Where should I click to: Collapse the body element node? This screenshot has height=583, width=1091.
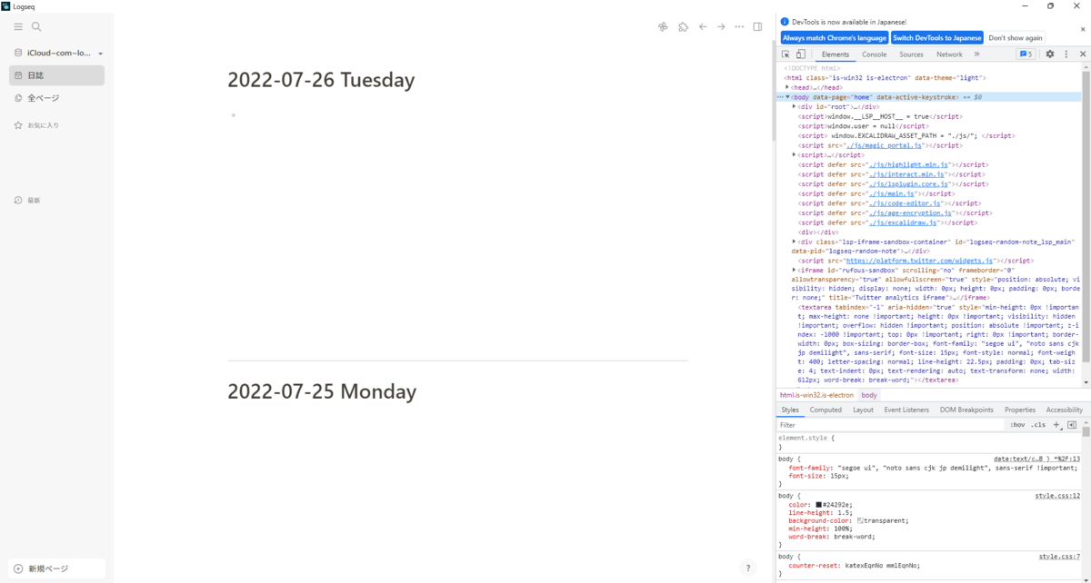(x=787, y=96)
